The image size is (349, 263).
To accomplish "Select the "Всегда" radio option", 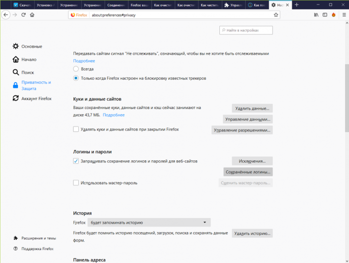I will click(x=76, y=69).
